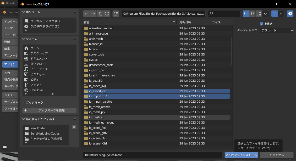Toggle the 上書き checkbox
The image size is (296, 161).
click(x=261, y=24)
